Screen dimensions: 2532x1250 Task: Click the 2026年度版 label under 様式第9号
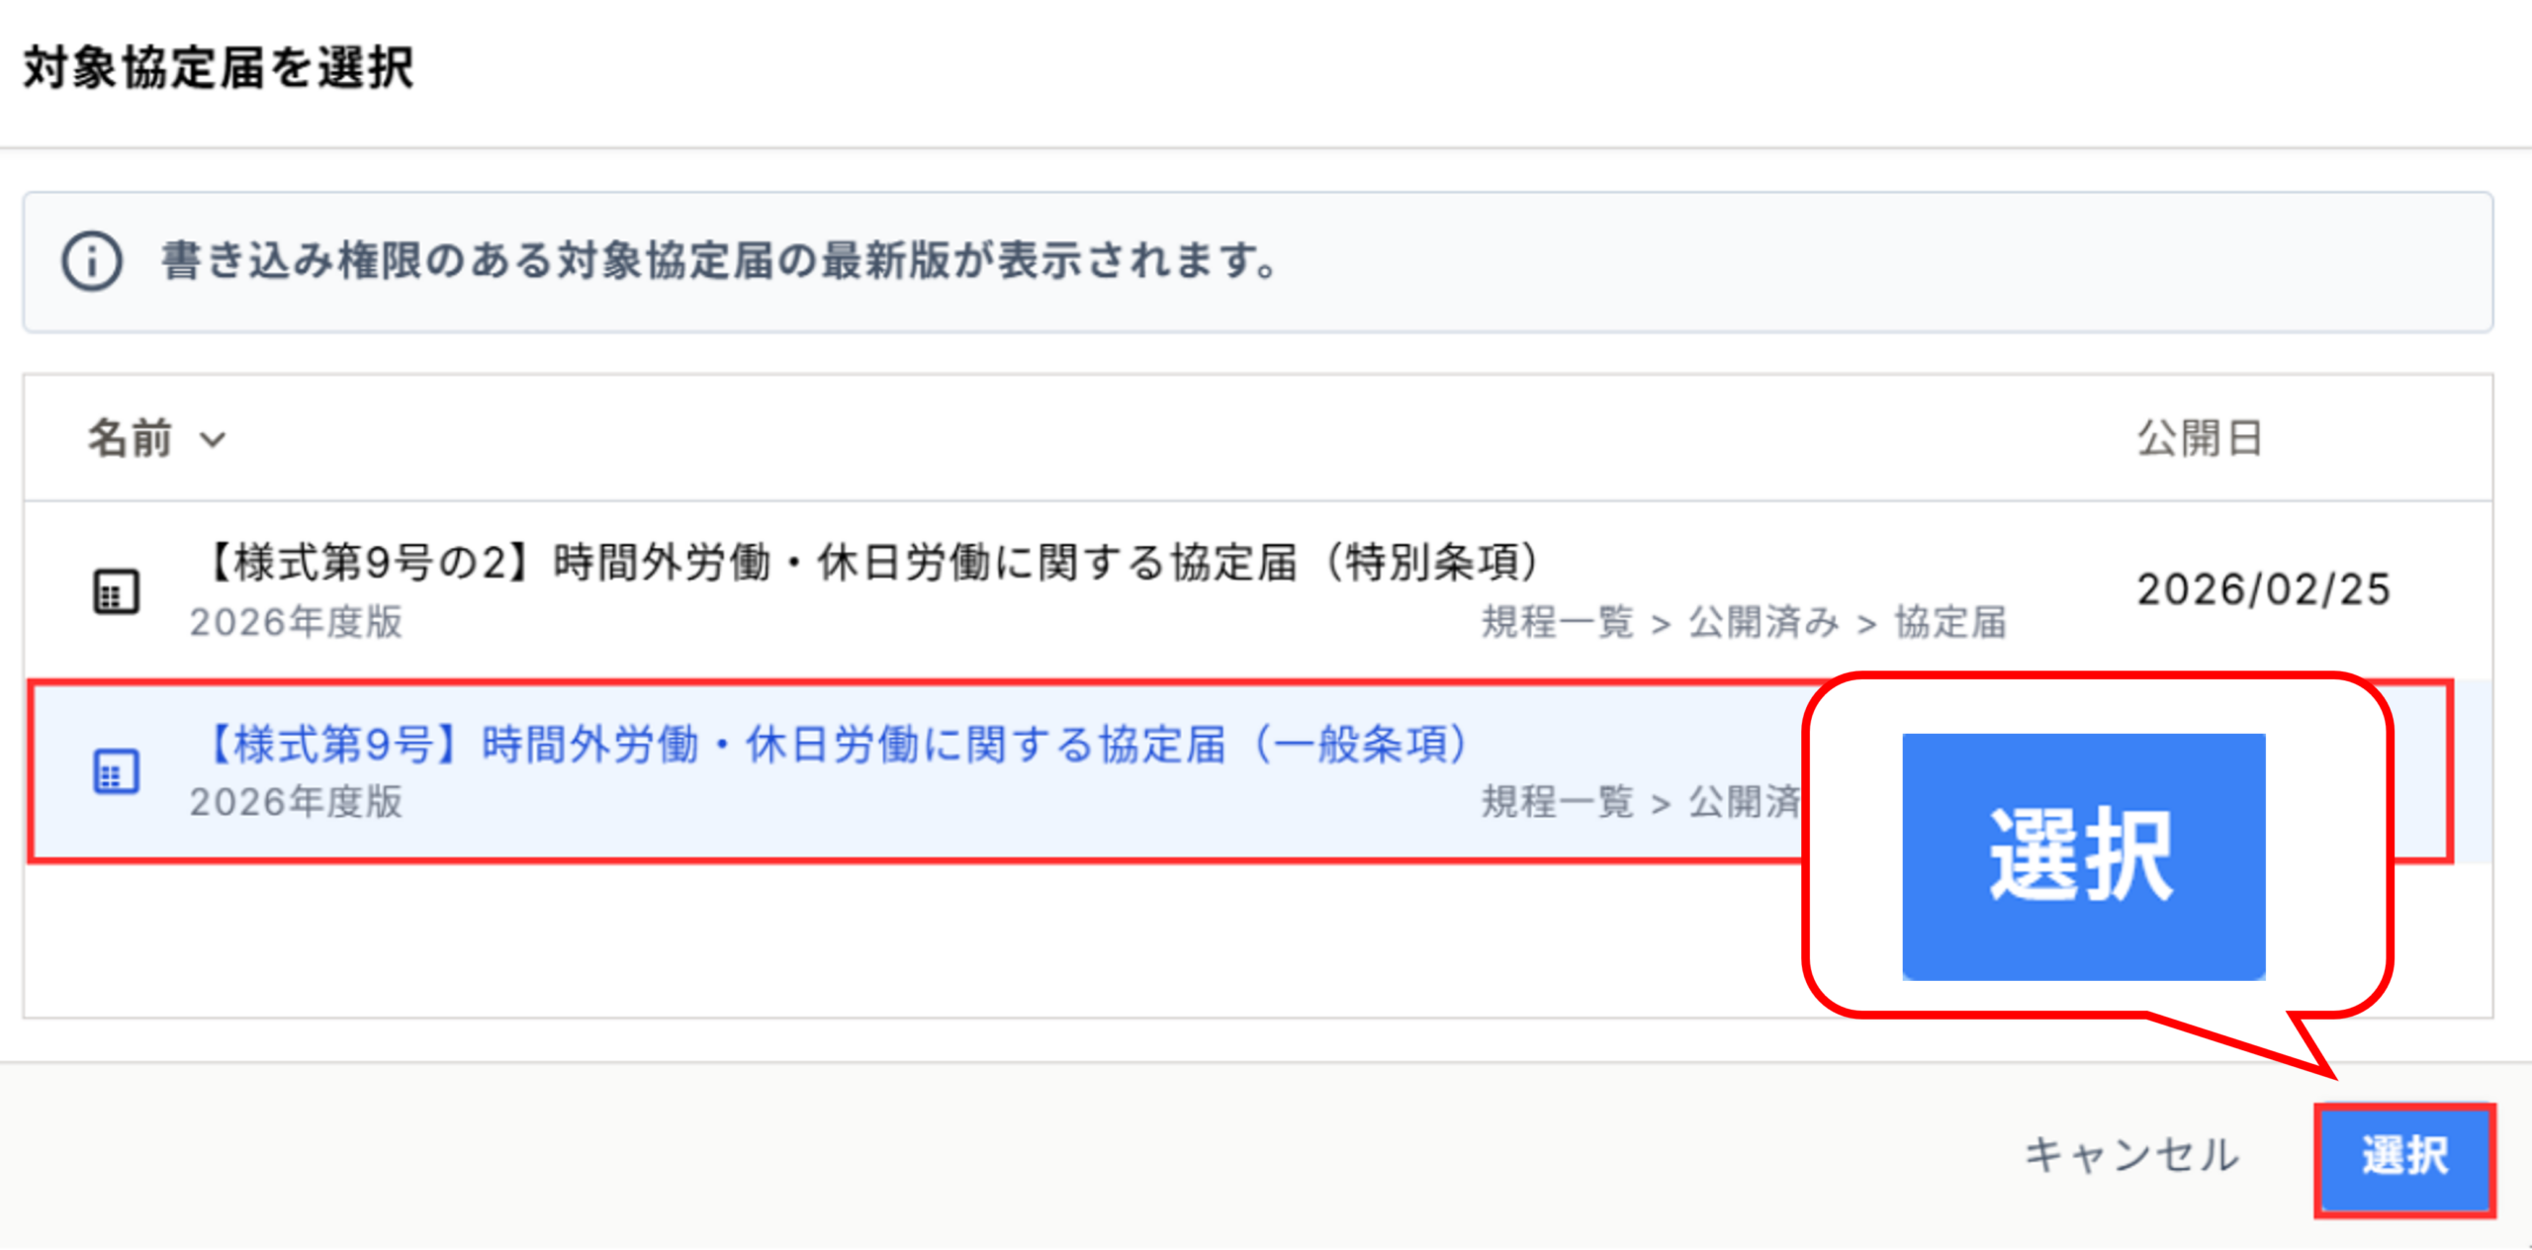coord(297,802)
